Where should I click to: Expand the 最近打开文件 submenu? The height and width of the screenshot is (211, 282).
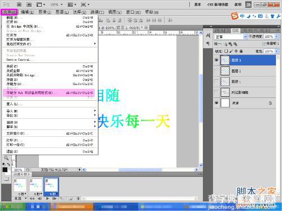point(50,44)
